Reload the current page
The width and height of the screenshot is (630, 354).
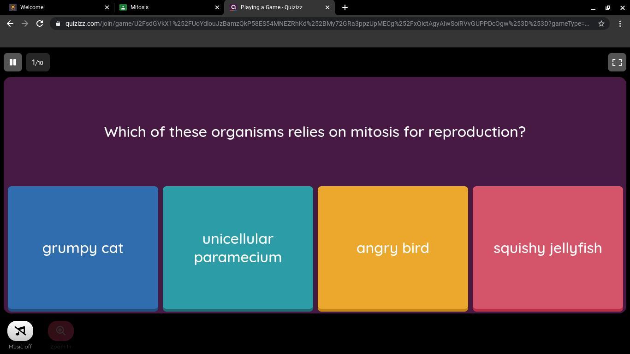click(40, 24)
